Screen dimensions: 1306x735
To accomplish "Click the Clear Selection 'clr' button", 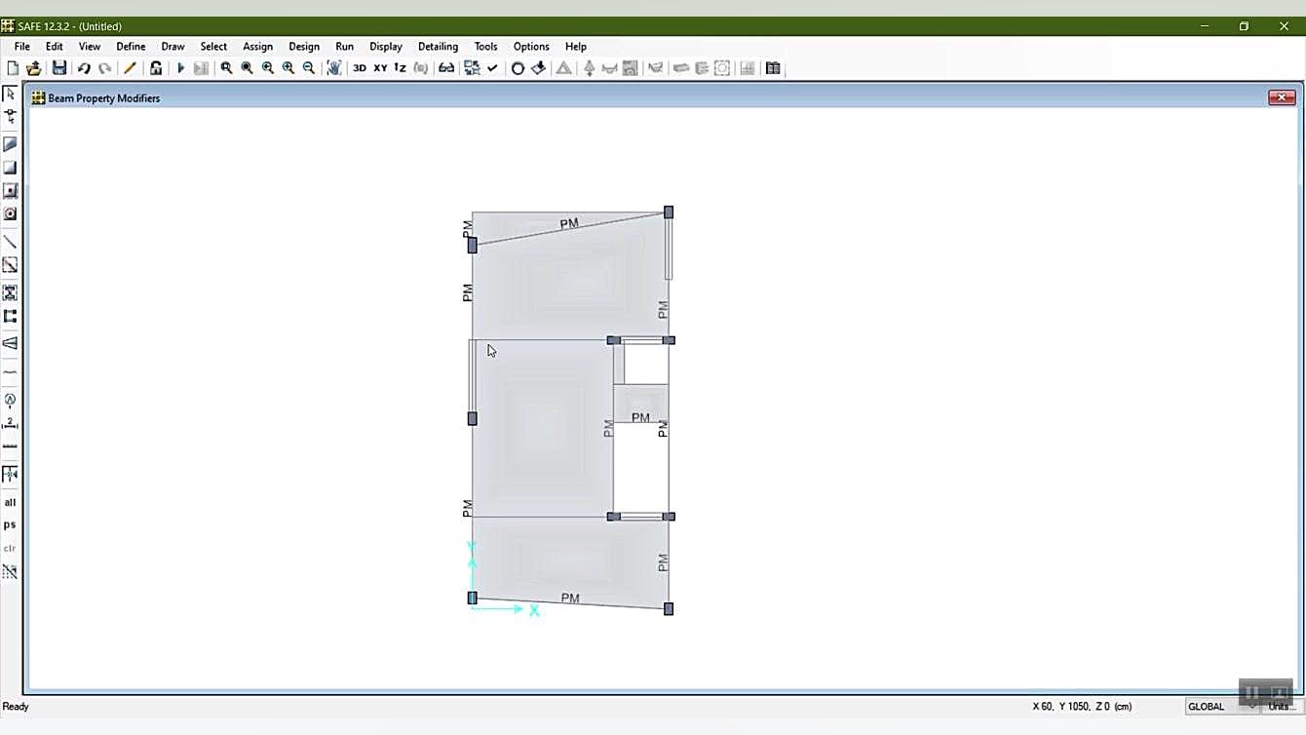I will (10, 548).
